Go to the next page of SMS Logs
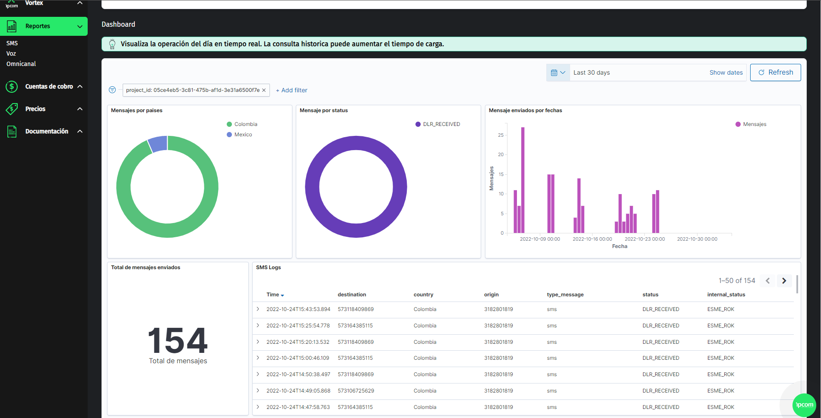821x418 pixels. 784,280
